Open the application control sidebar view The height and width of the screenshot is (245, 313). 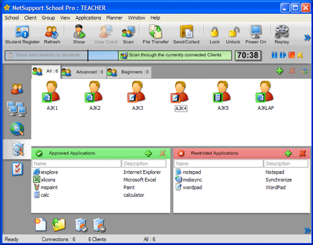pyautogui.click(x=18, y=149)
